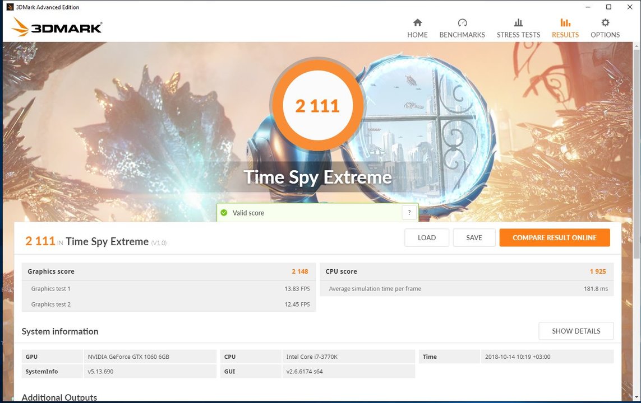The image size is (641, 403).
Task: Click the Results bars icon
Action: click(x=565, y=22)
